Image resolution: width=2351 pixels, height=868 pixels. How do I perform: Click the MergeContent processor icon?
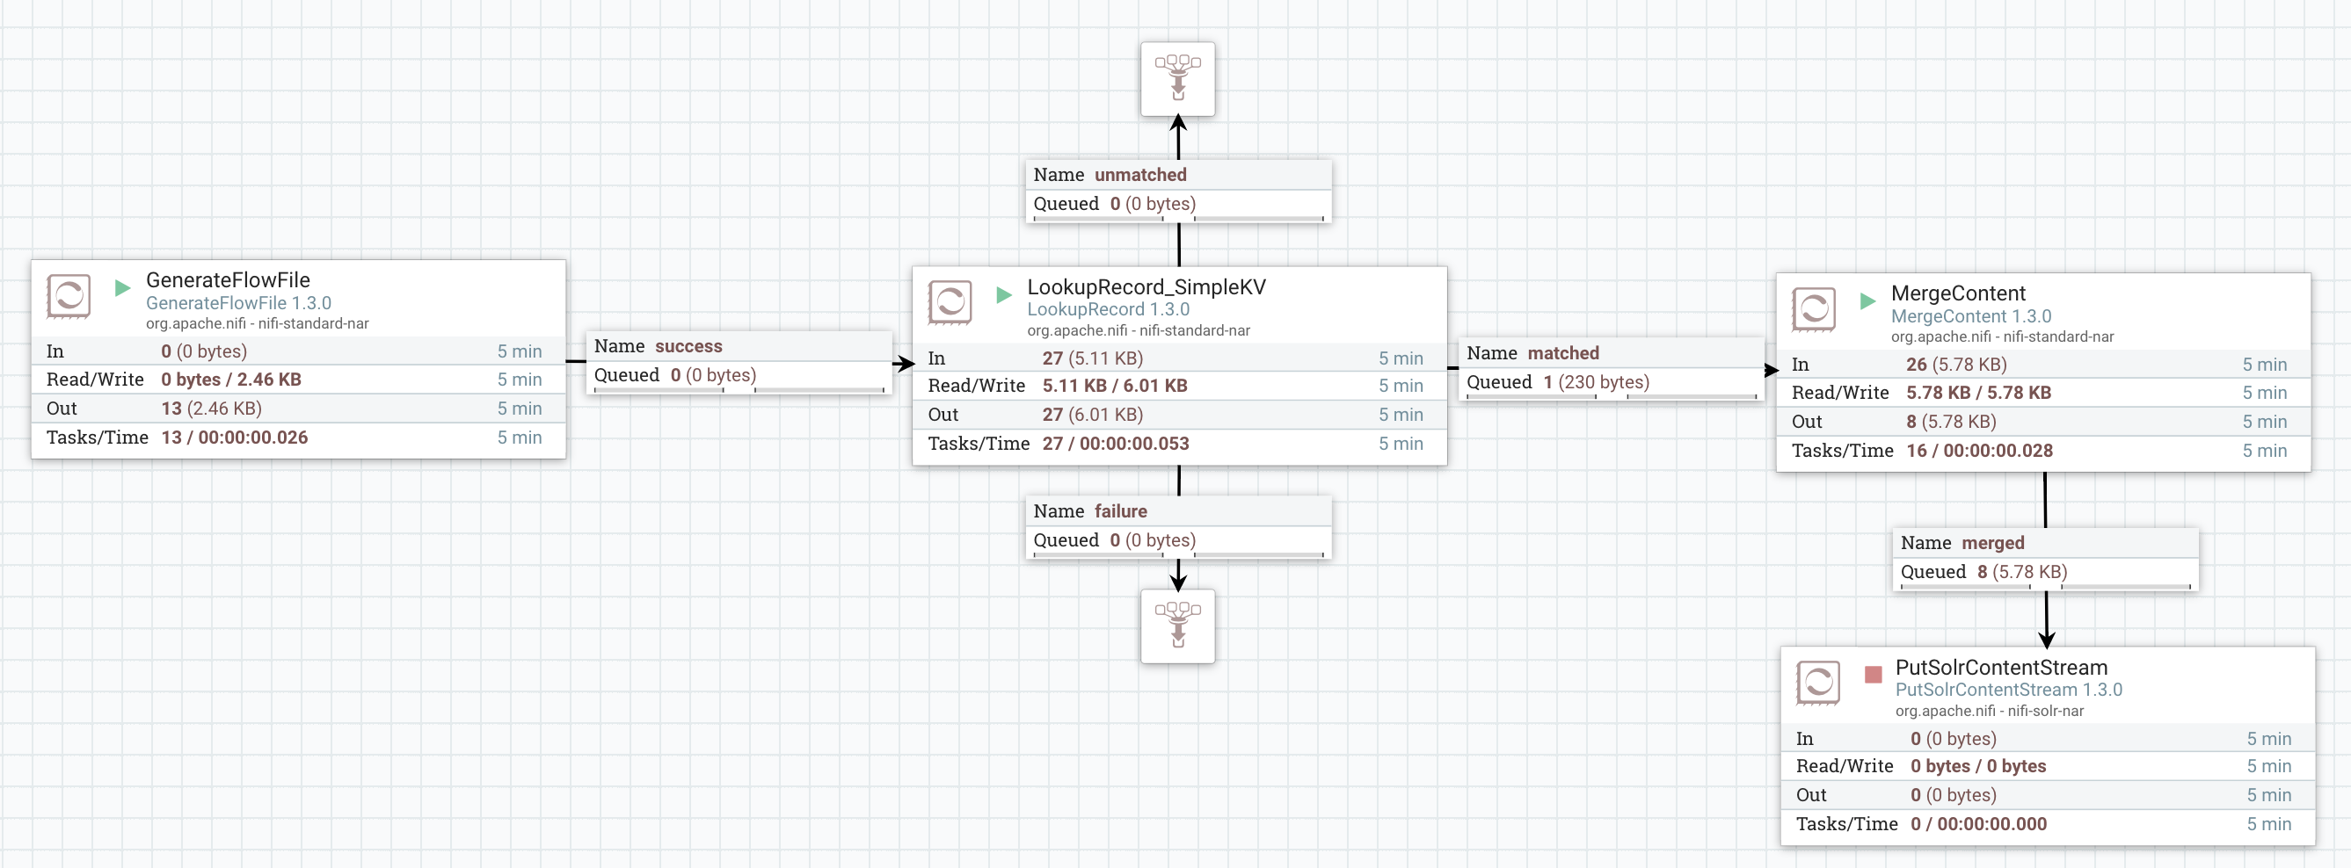tap(1816, 310)
